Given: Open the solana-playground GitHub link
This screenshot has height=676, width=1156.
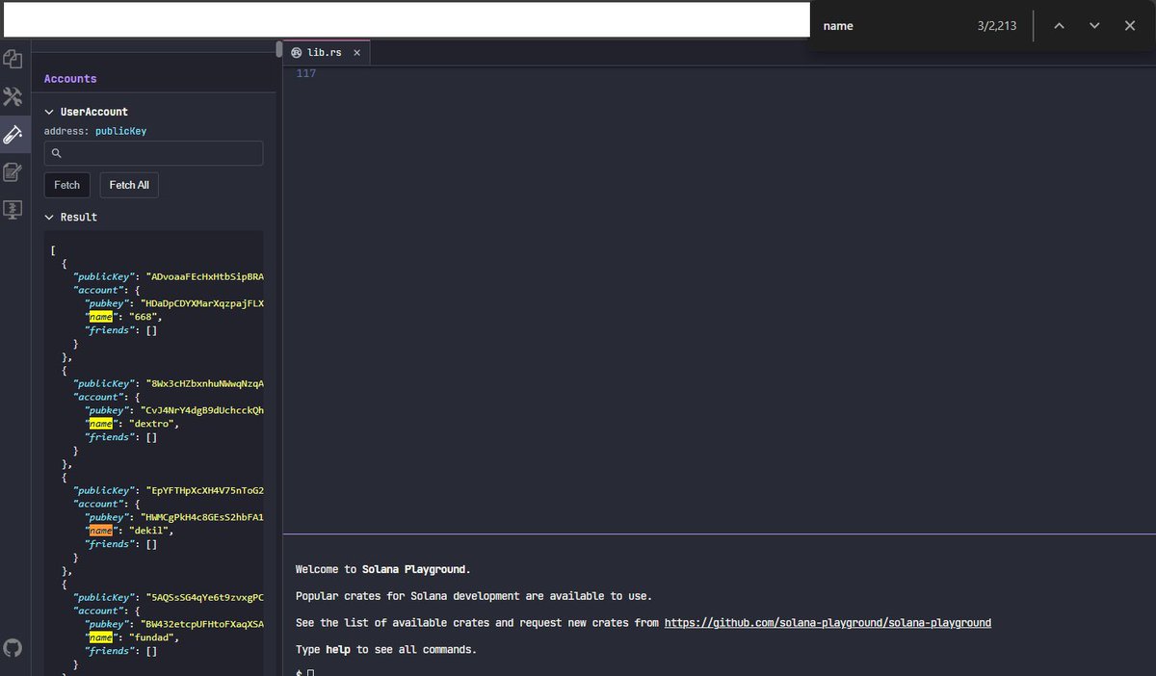Looking at the screenshot, I should click(x=828, y=623).
